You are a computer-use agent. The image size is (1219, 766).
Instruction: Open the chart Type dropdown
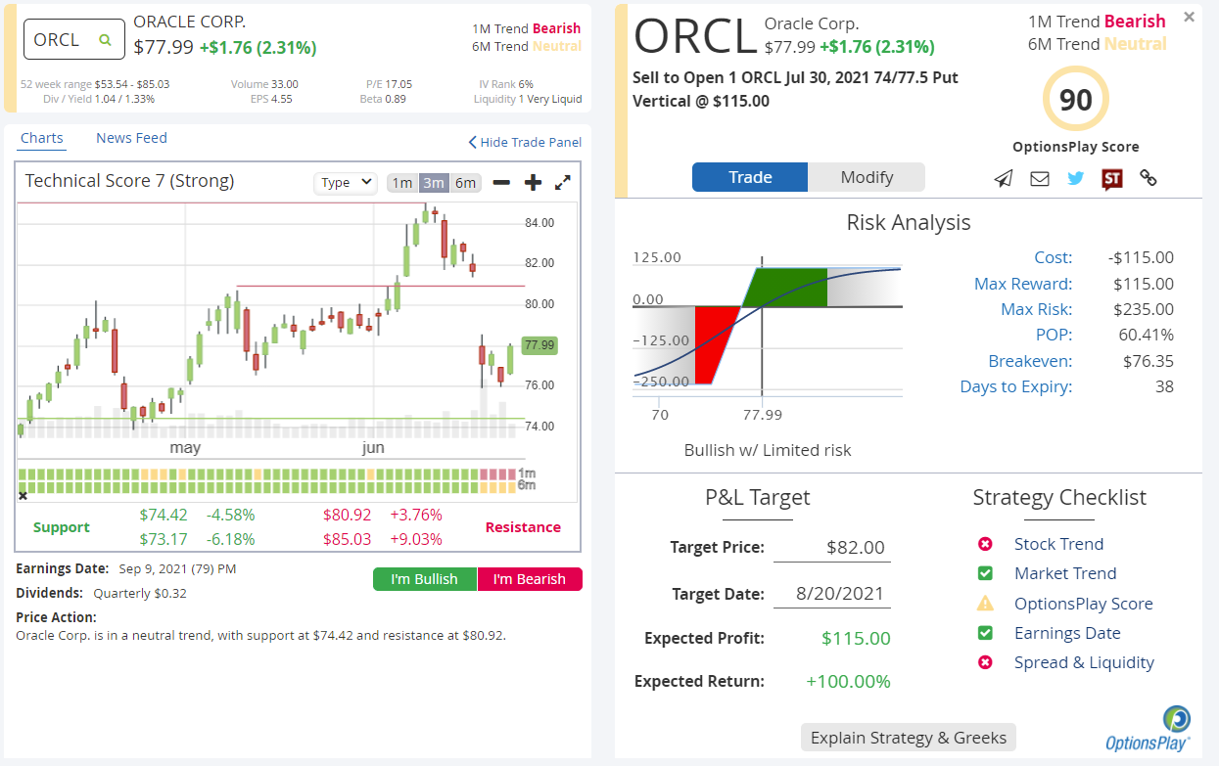click(346, 182)
